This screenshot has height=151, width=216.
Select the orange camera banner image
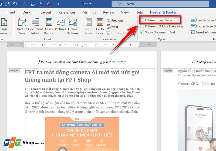(82, 134)
